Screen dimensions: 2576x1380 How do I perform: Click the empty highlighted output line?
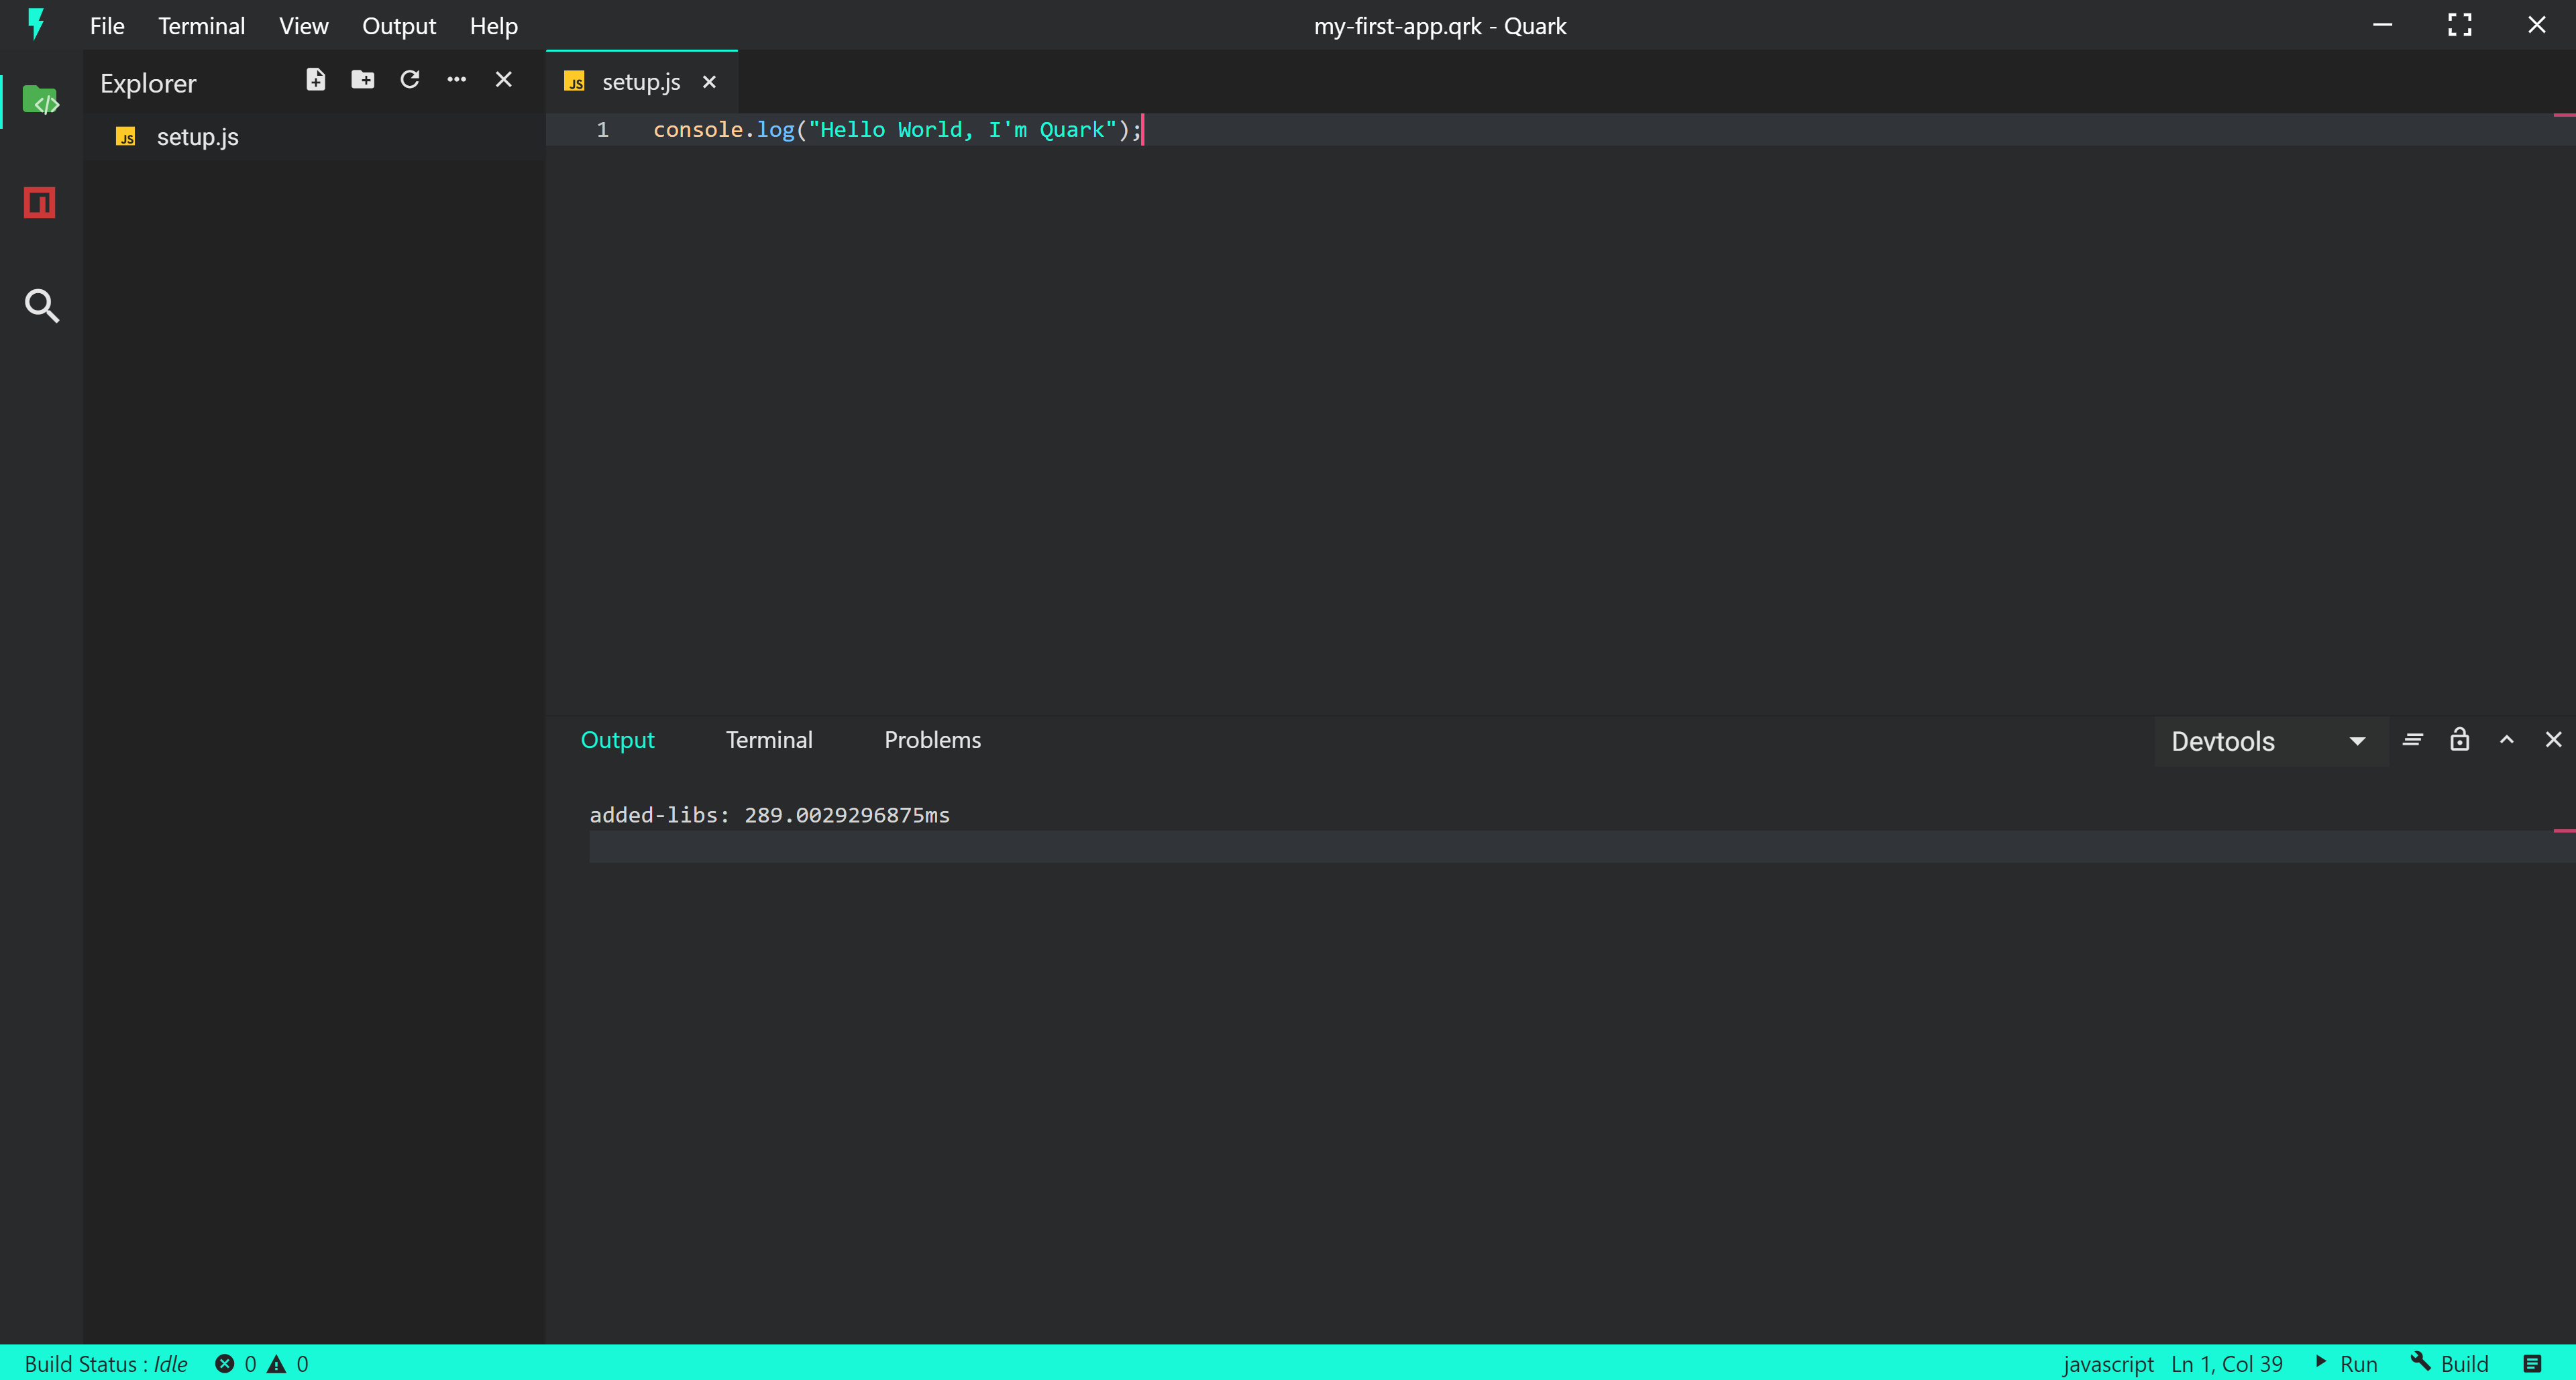point(1582,847)
